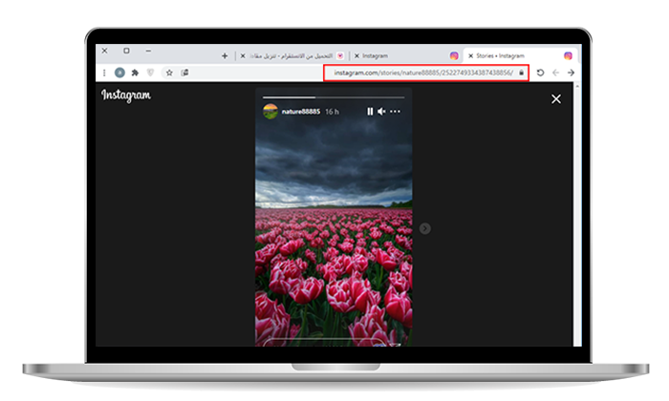This screenshot has width=669, height=401.
Task: Click the story progress bar
Action: point(334,97)
